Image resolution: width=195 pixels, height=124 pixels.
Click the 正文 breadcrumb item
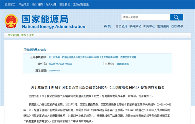[x=32, y=35]
